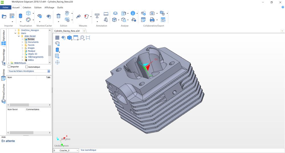Switch to the Outils ribbon tab
285x153 pixels.
pyautogui.click(x=60, y=7)
